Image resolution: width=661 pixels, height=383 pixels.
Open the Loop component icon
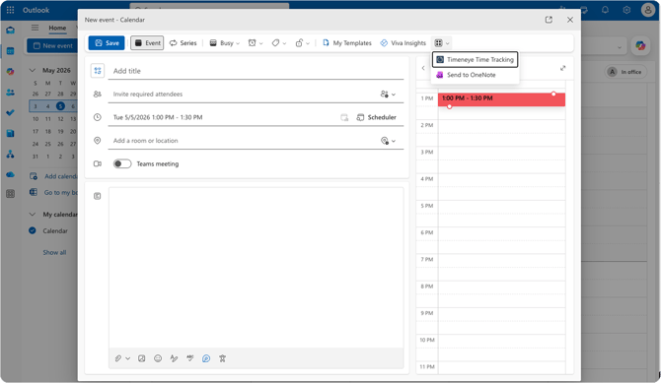[x=206, y=358]
